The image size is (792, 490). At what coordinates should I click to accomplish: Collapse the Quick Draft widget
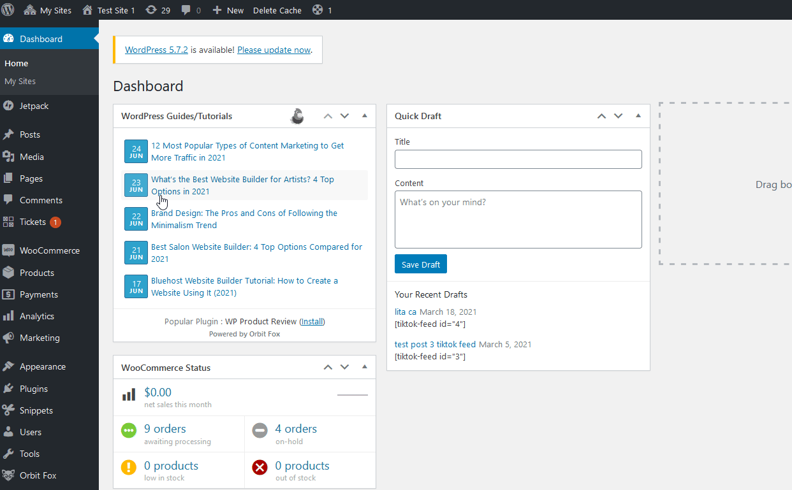point(638,116)
